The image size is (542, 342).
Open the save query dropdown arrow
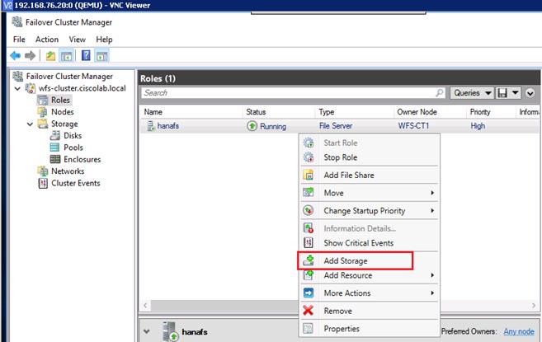click(515, 93)
